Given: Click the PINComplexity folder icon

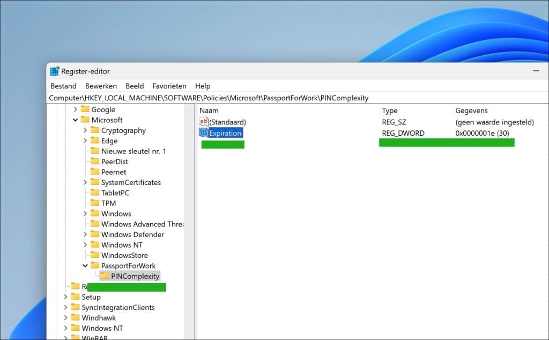Looking at the screenshot, I should [x=105, y=276].
